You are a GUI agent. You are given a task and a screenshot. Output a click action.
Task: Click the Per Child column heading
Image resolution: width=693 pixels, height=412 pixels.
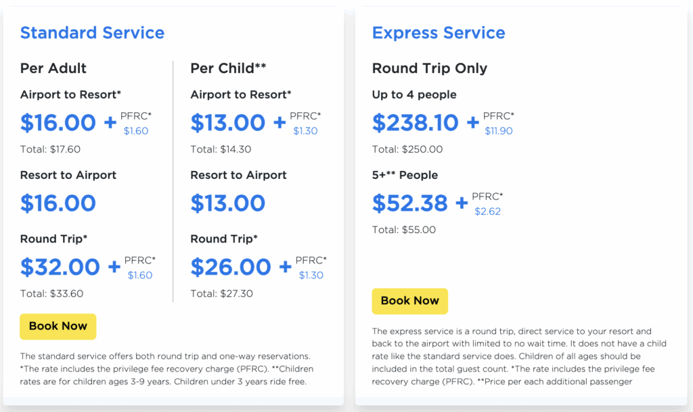coord(228,68)
